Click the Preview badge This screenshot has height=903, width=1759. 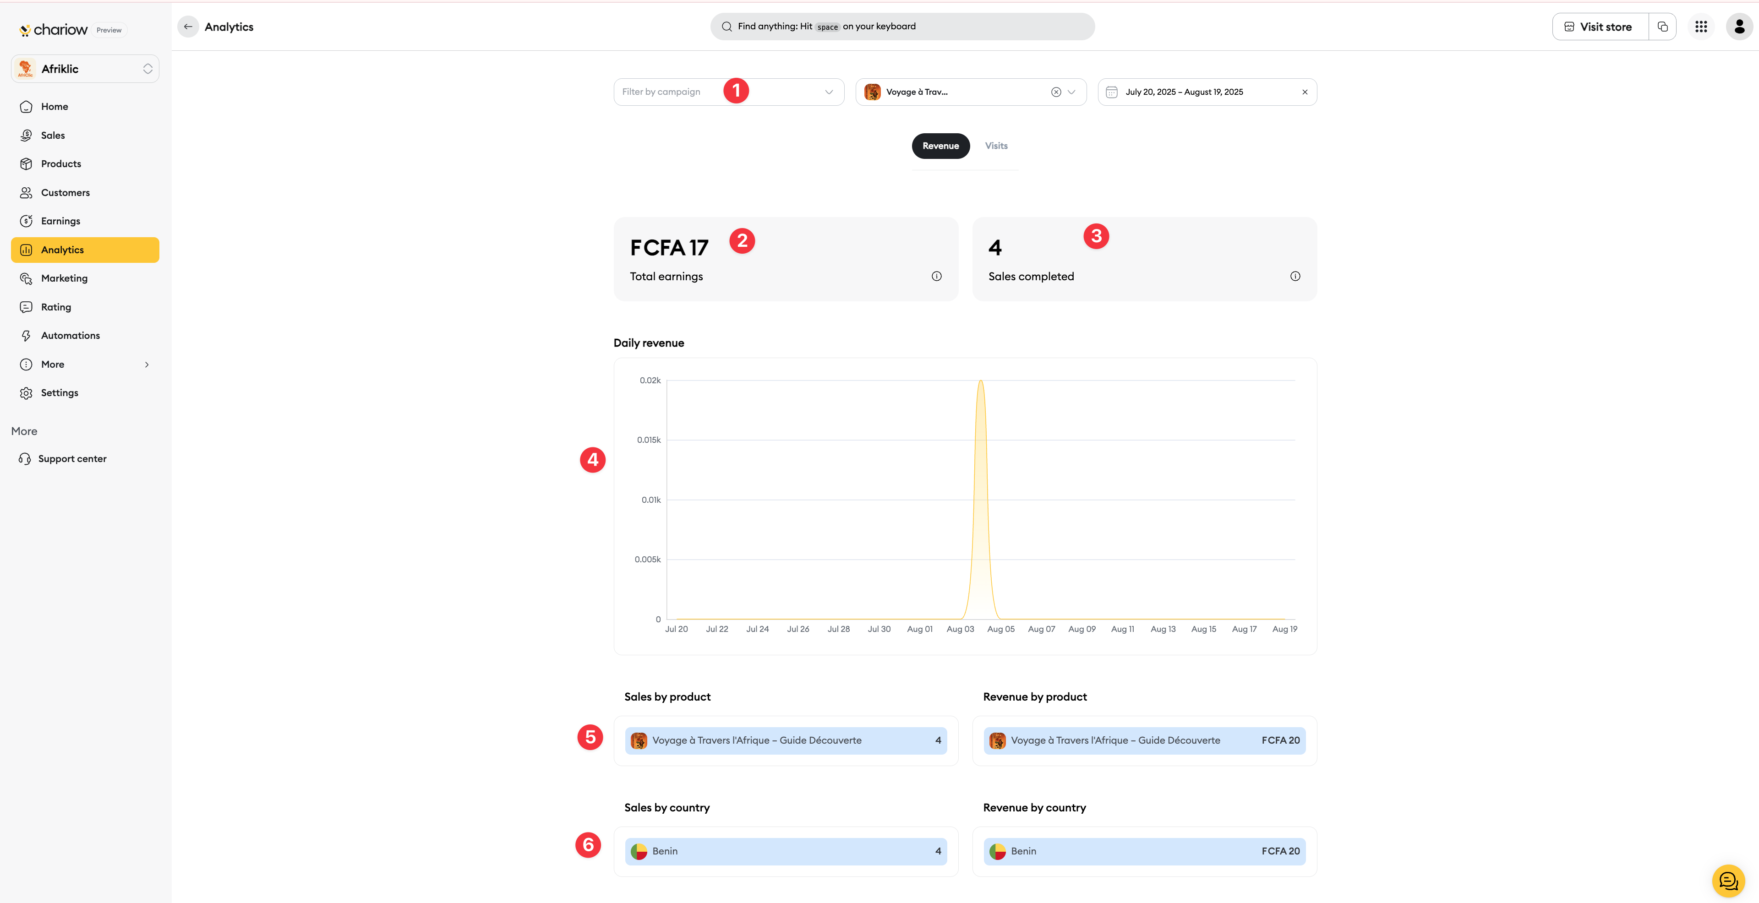109,30
